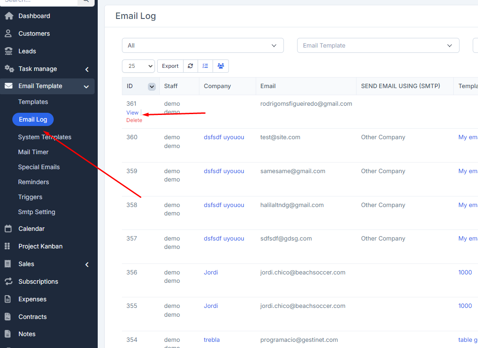The width and height of the screenshot is (478, 348).
Task: Open the 'All' filter dropdown
Action: pos(202,45)
